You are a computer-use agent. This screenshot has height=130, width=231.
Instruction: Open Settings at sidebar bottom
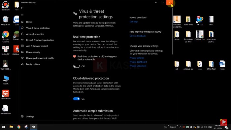pyautogui.click(x=30, y=116)
